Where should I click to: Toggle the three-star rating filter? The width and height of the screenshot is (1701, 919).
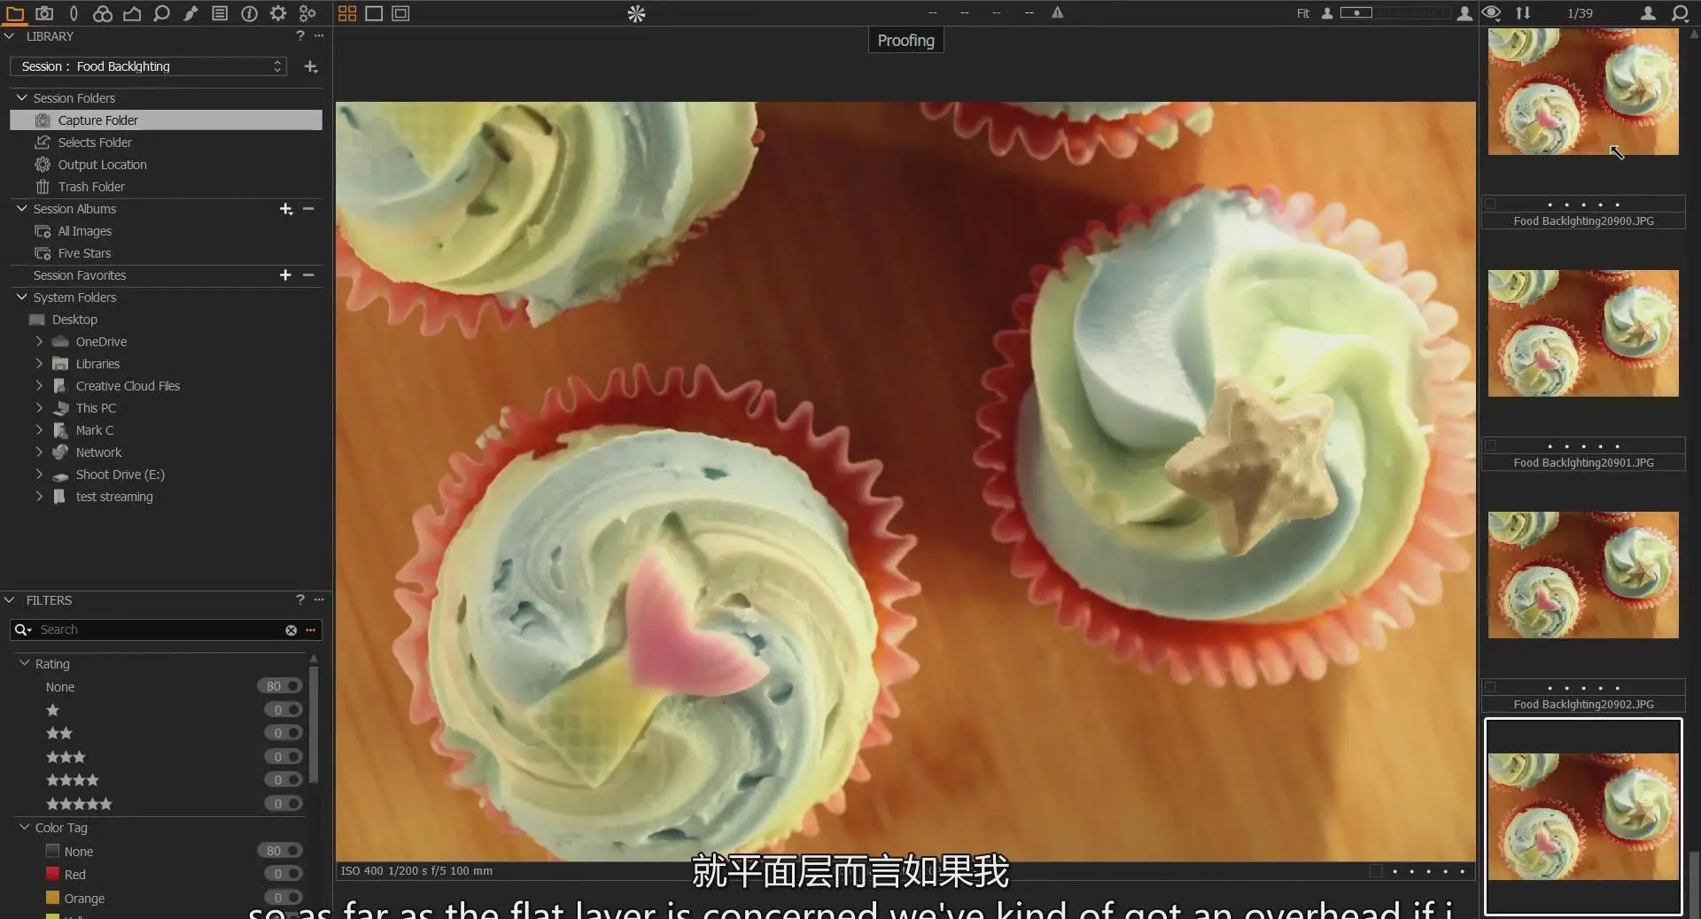tap(283, 757)
